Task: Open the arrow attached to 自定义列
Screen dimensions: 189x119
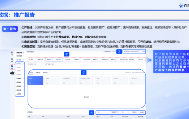Action: pyautogui.click(x=118, y=112)
